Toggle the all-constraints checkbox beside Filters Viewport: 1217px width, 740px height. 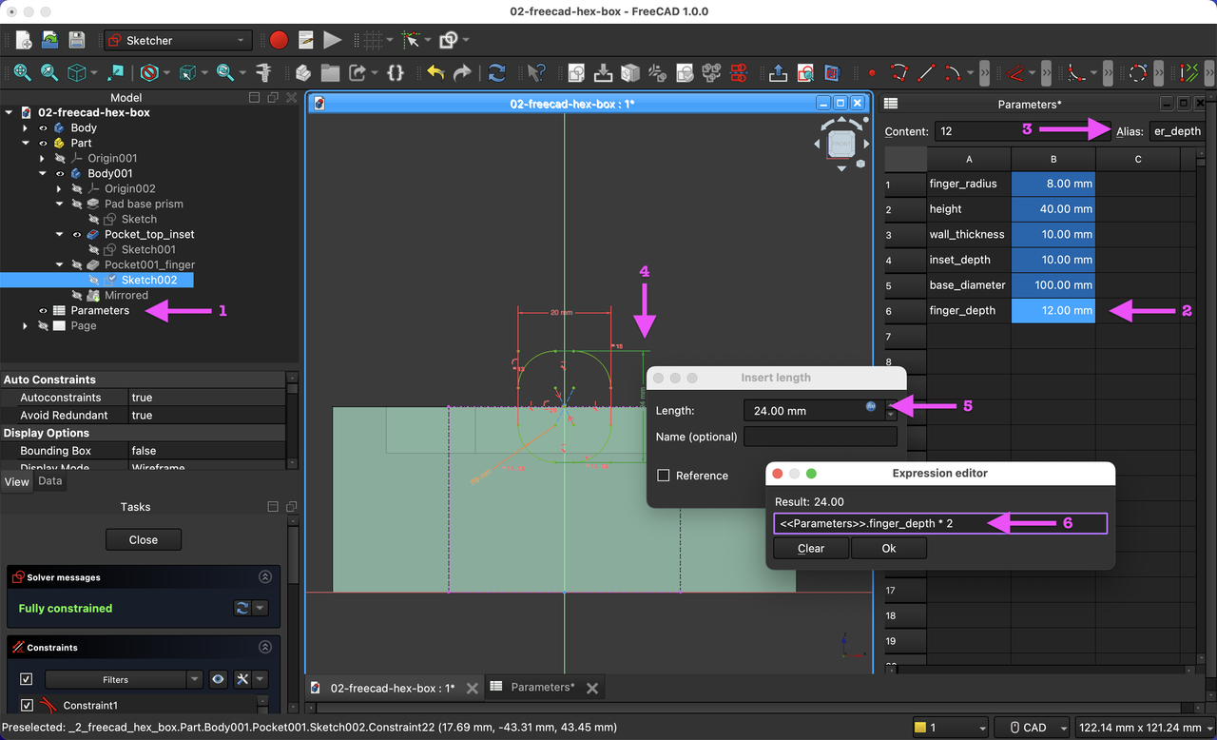[27, 679]
